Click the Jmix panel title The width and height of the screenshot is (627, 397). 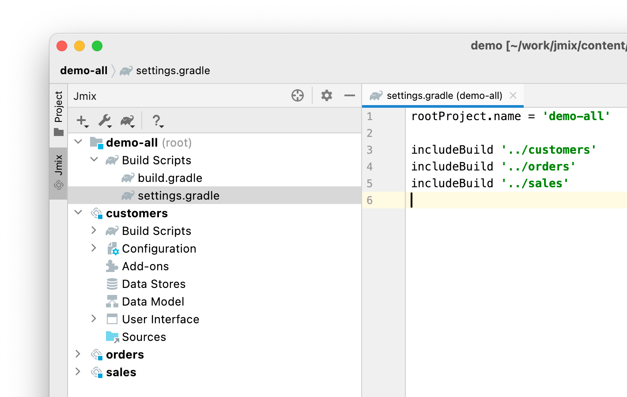85,96
